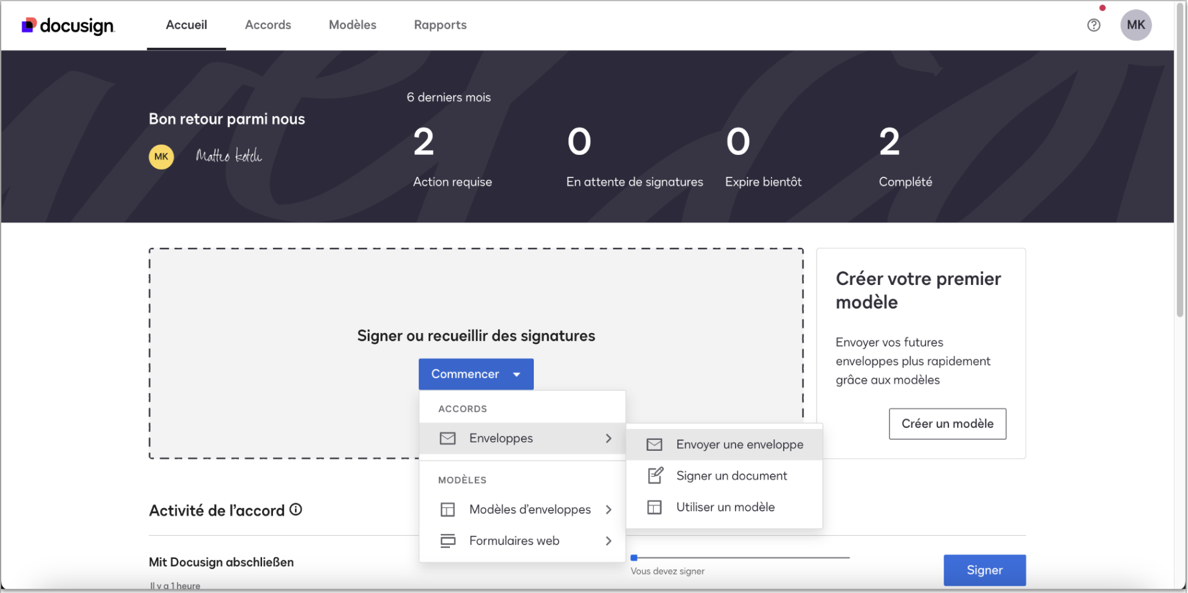Viewport: 1188px width, 593px height.
Task: Click the Bon retour parmi nous greeting
Action: (x=227, y=119)
